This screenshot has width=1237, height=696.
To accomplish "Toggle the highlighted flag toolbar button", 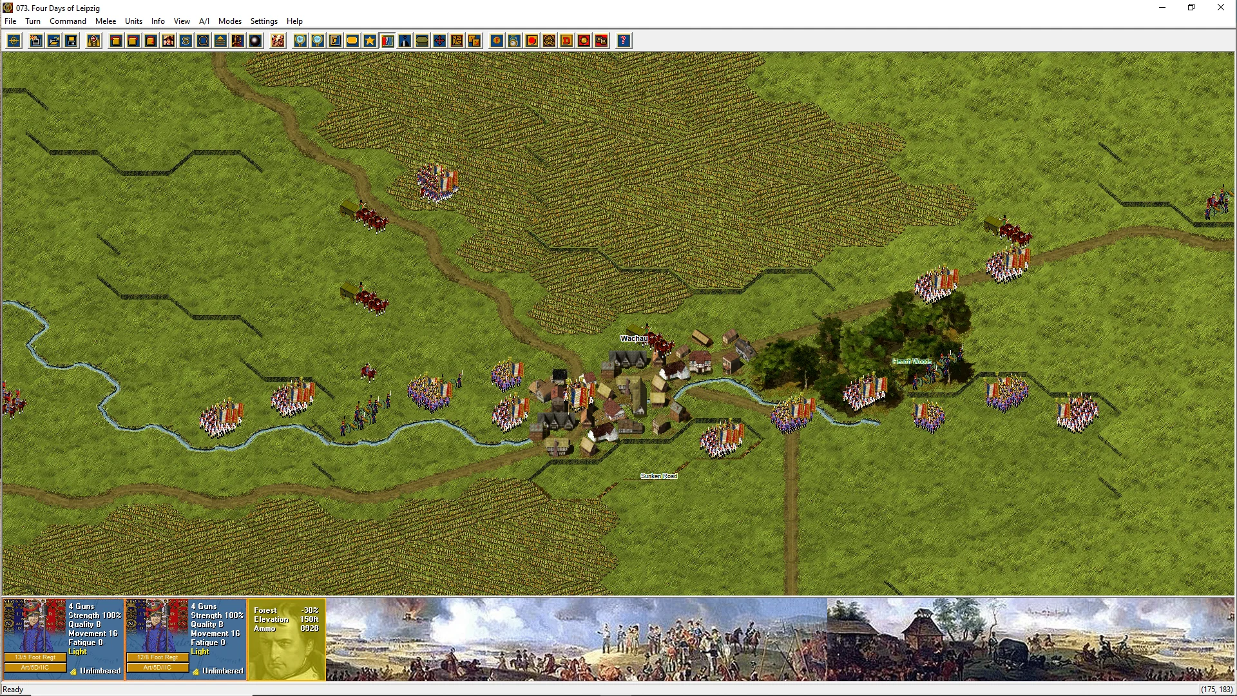I will (387, 41).
